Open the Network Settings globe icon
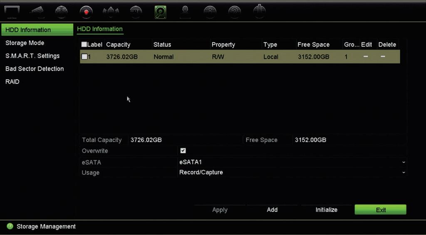The image size is (426, 235). pyautogui.click(x=62, y=12)
